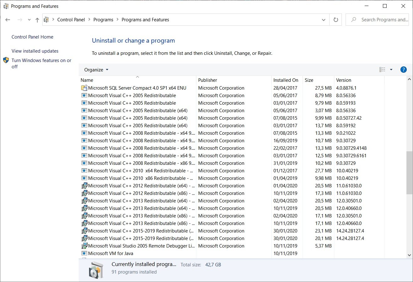This screenshot has height=282, width=413.
Task: Select Visual C++ 2008 x64 version 9.0.21022
Action: [231, 133]
